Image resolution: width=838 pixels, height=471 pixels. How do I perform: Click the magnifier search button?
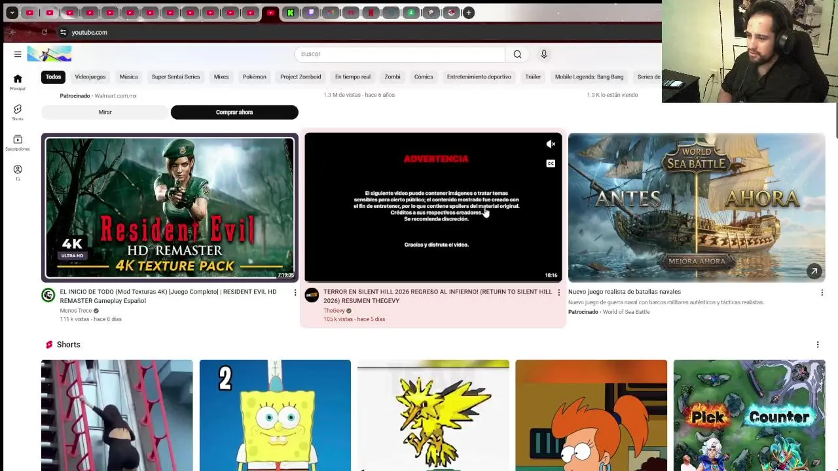tap(517, 54)
